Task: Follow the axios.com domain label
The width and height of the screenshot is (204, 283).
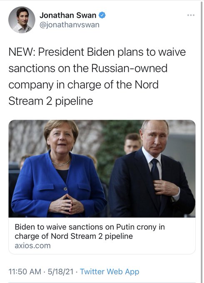Action: [32, 246]
